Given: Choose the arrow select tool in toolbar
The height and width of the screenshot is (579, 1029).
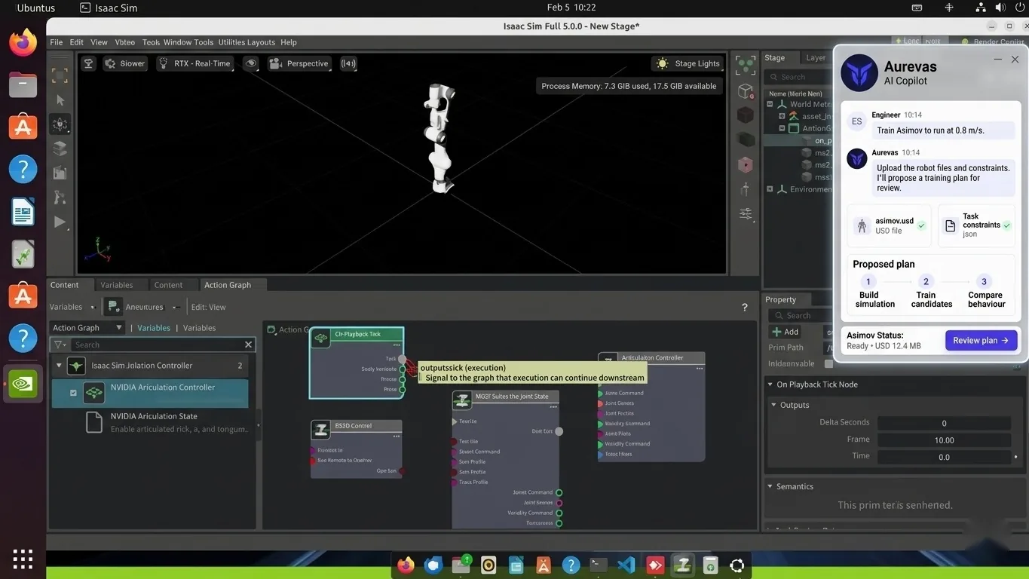Looking at the screenshot, I should coord(60,100).
